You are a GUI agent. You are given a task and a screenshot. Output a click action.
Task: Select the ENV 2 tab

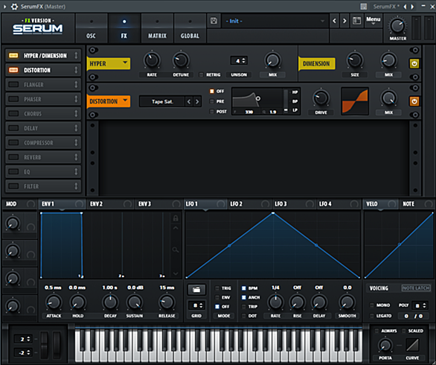[x=110, y=204]
